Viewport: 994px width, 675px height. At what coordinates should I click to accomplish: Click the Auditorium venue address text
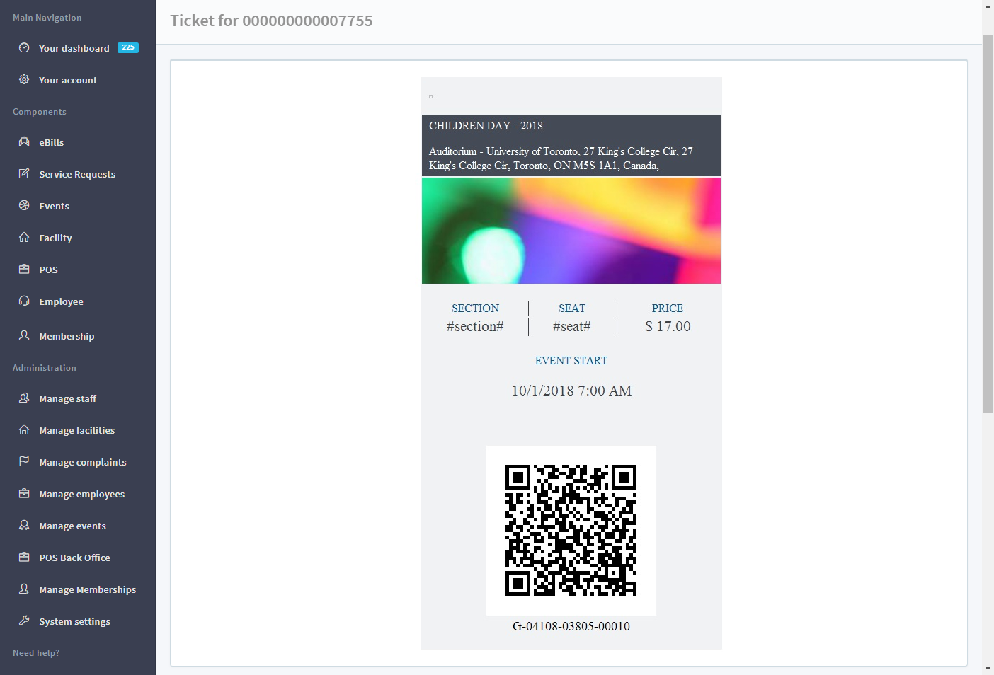point(561,158)
